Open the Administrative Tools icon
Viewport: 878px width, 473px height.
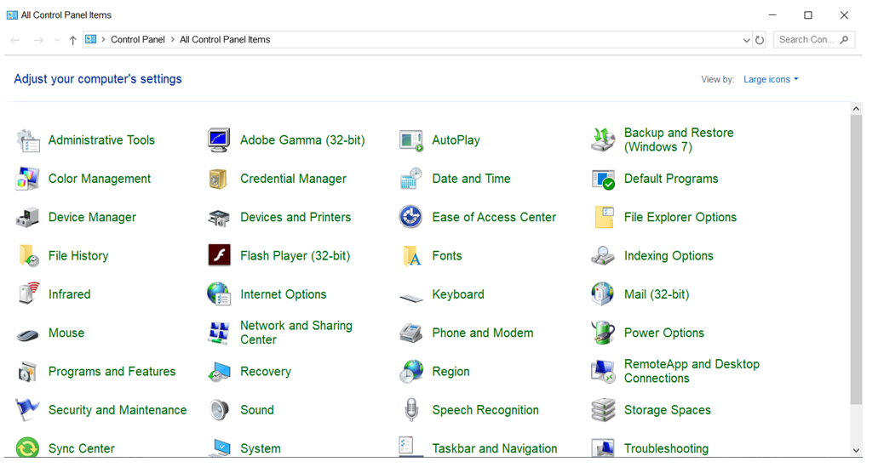pos(28,140)
